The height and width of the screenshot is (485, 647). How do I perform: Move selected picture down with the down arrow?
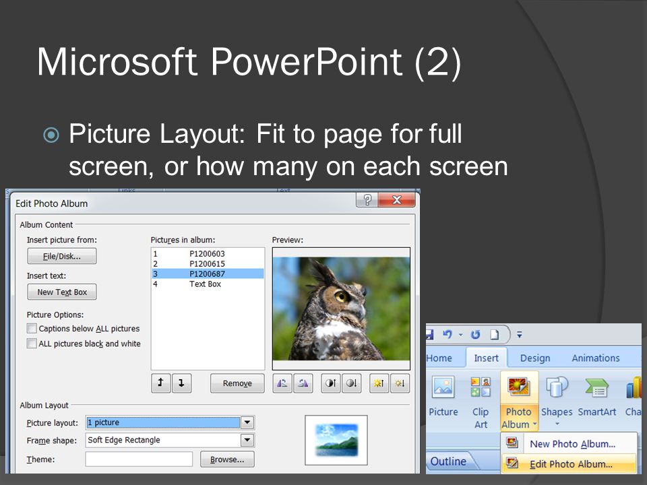pyautogui.click(x=181, y=383)
